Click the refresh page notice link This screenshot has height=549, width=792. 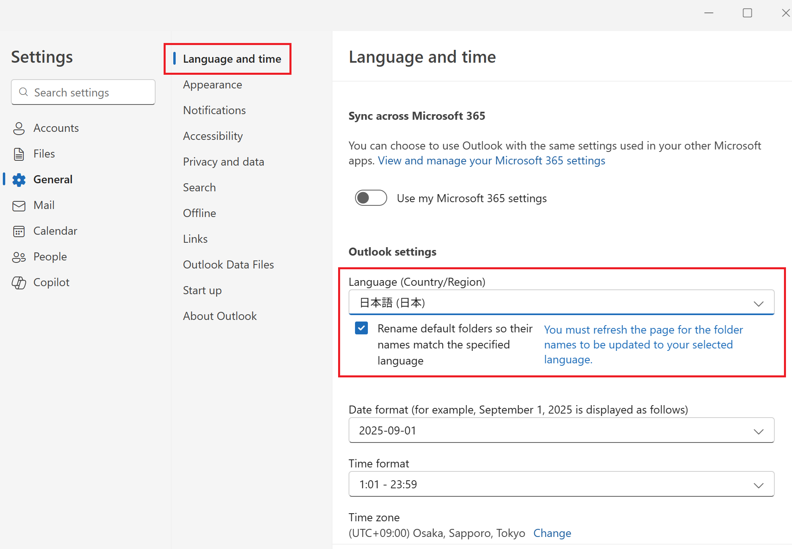coord(643,344)
